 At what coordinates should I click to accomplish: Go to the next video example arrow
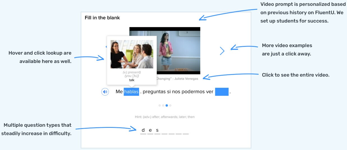222,51
